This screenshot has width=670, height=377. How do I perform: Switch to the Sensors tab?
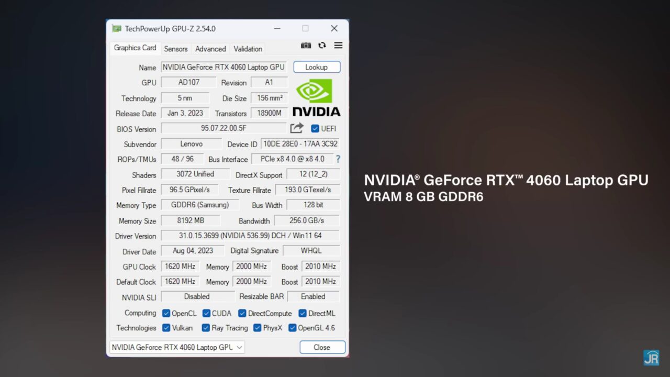175,49
